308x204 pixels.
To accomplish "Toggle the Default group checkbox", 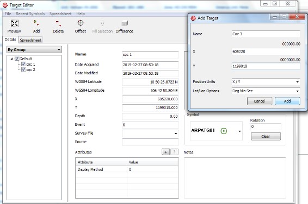I will click(x=17, y=59).
